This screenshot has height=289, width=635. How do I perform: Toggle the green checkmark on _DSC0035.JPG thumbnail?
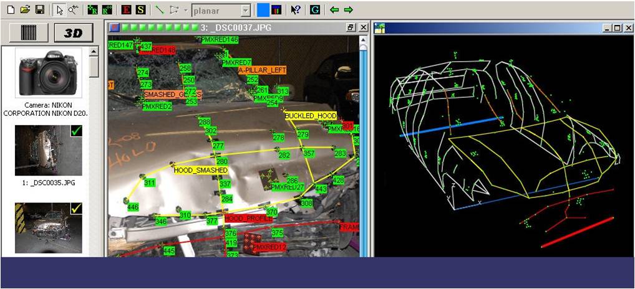pyautogui.click(x=76, y=131)
